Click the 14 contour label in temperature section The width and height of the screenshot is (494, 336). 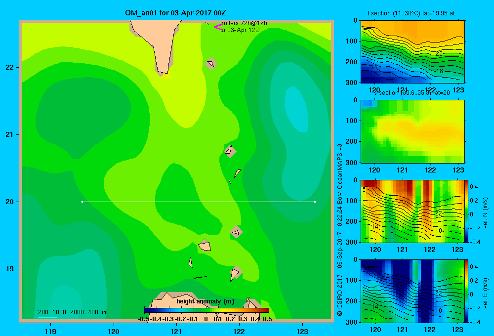[x=374, y=67]
